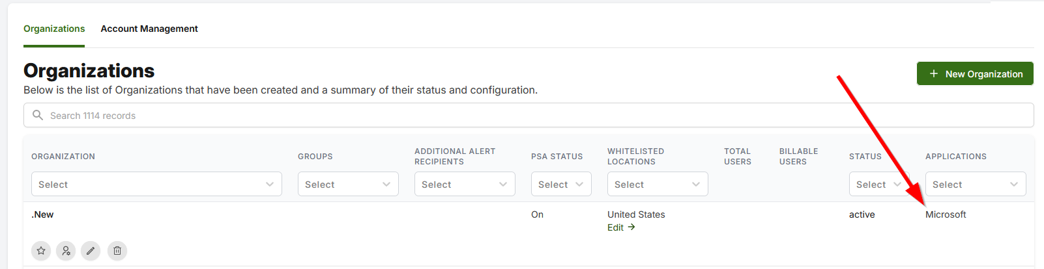Switch to the Organizations tab

(54, 29)
